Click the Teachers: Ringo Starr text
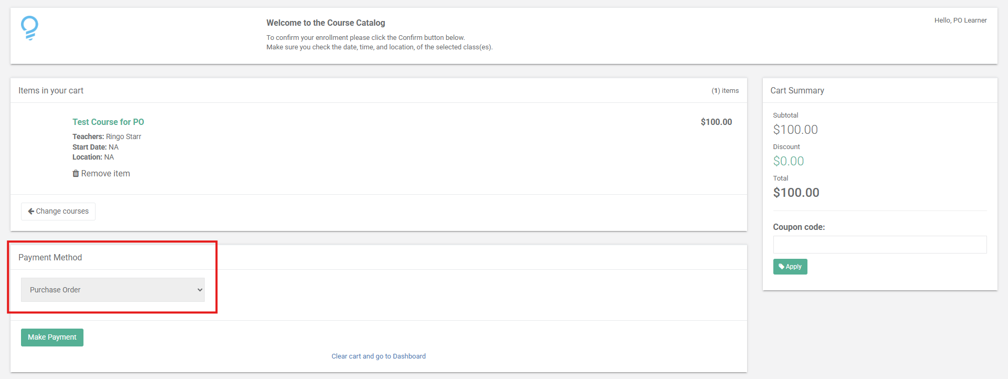The image size is (1008, 379). (x=107, y=136)
